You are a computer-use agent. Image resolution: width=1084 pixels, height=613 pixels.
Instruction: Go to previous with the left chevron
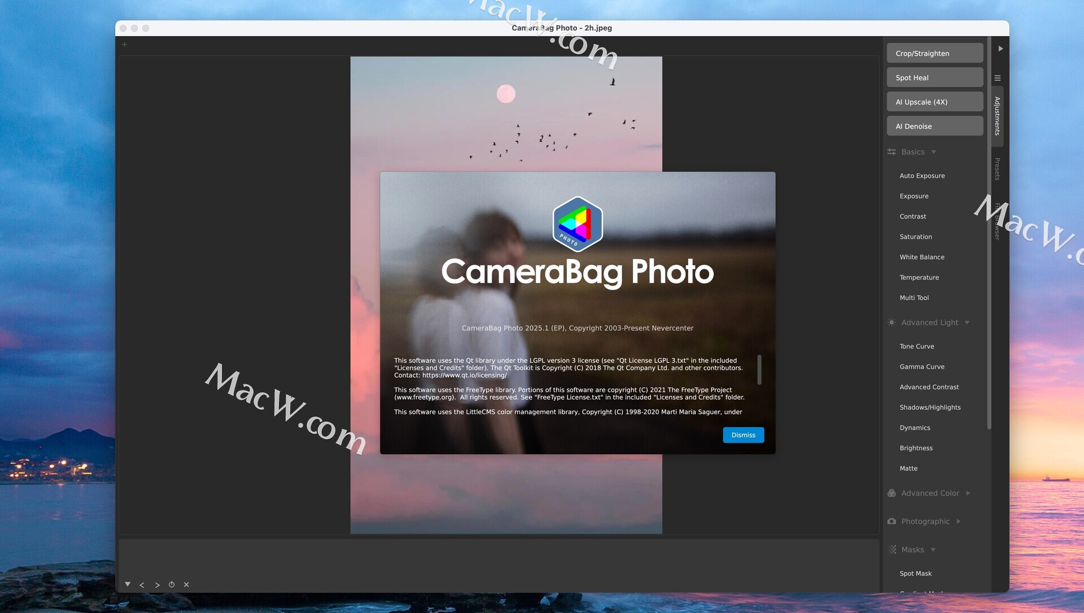[142, 585]
